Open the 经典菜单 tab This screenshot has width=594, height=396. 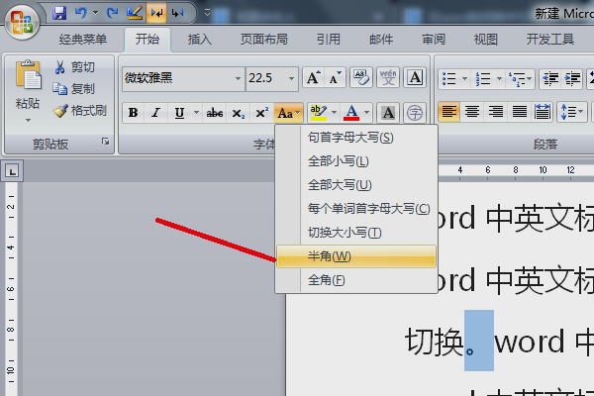[83, 39]
